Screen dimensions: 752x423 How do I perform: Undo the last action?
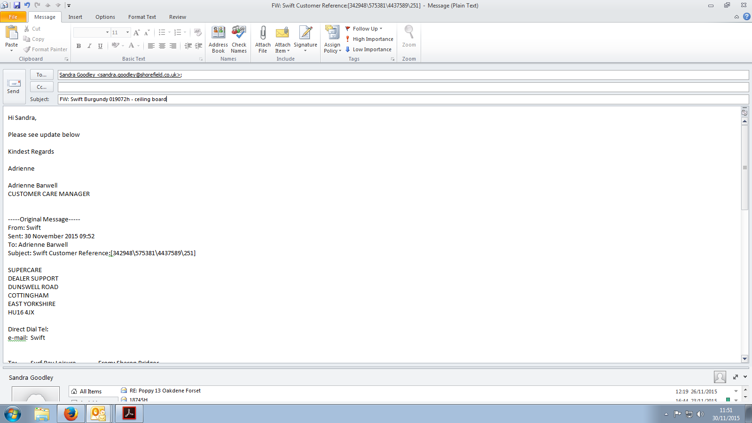coord(27,5)
